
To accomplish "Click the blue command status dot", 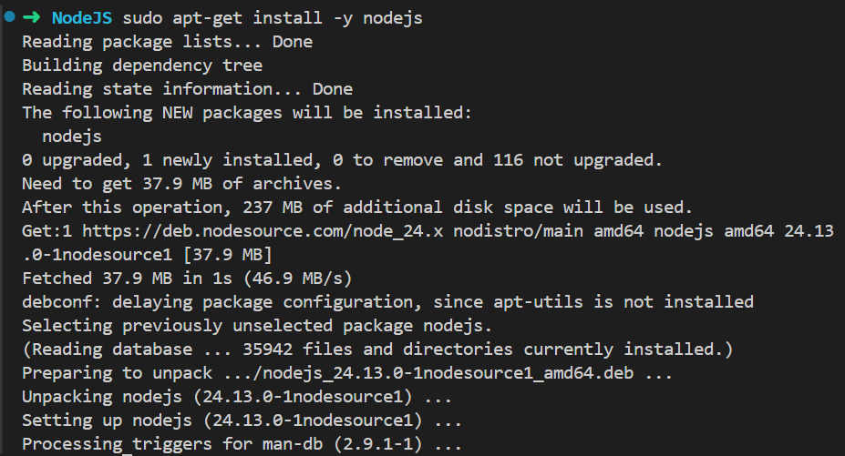I will pos(10,18).
